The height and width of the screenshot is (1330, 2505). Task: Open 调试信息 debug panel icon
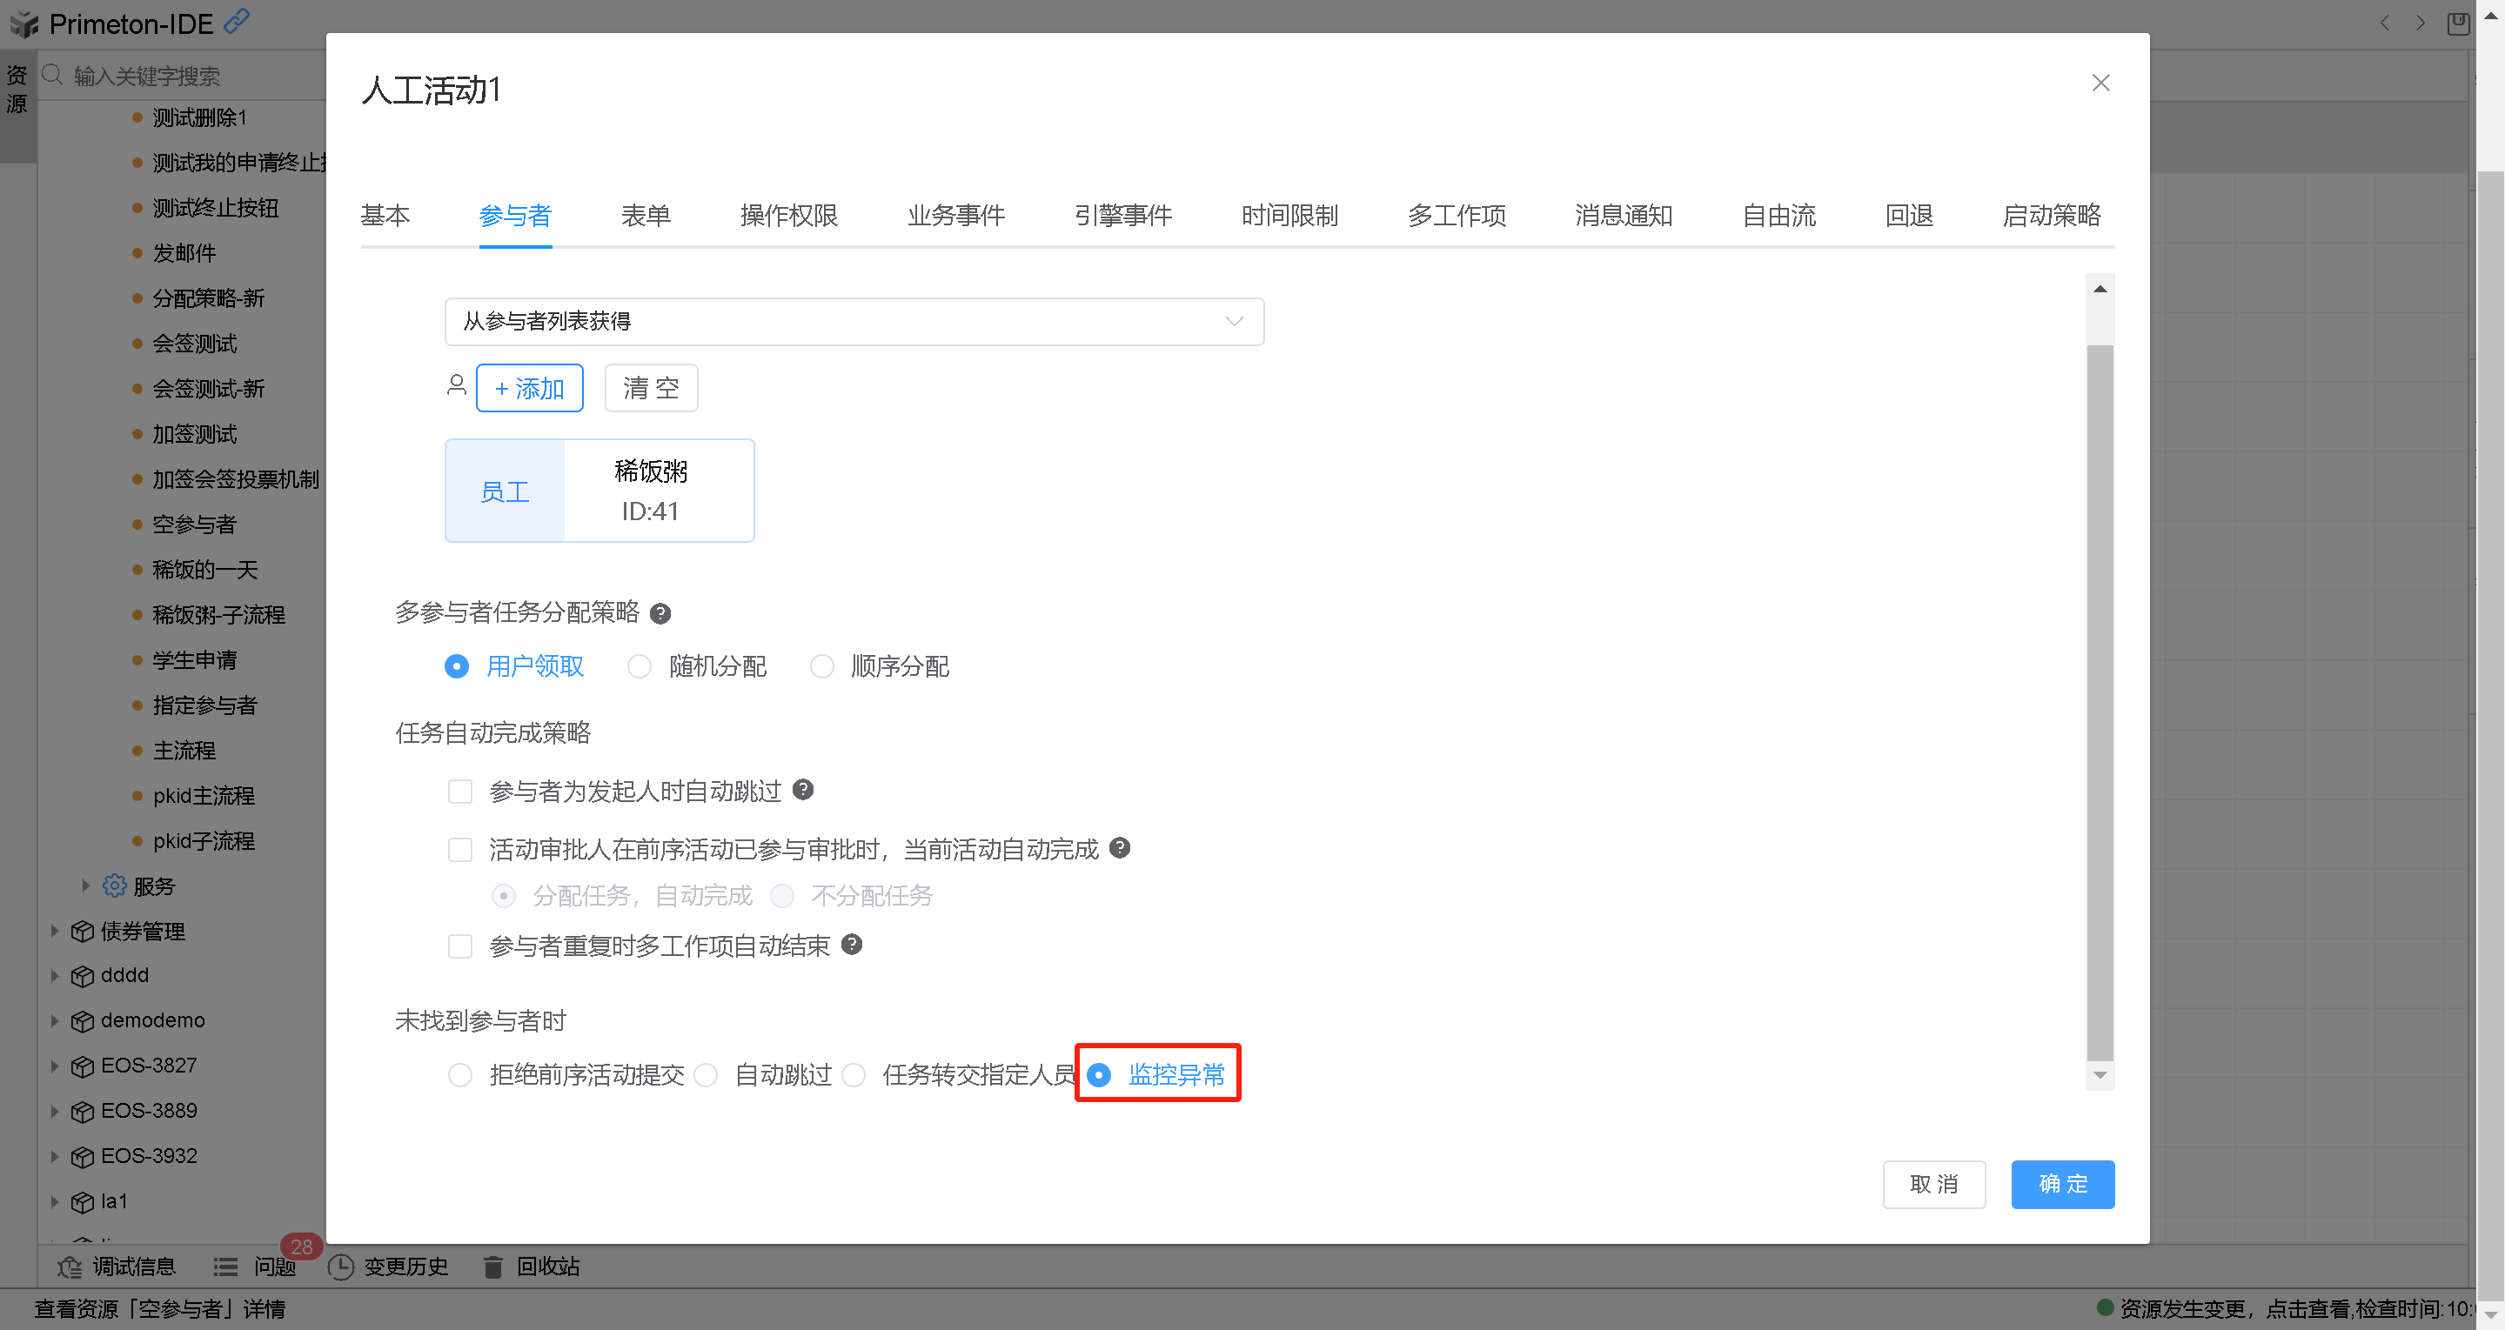[69, 1267]
